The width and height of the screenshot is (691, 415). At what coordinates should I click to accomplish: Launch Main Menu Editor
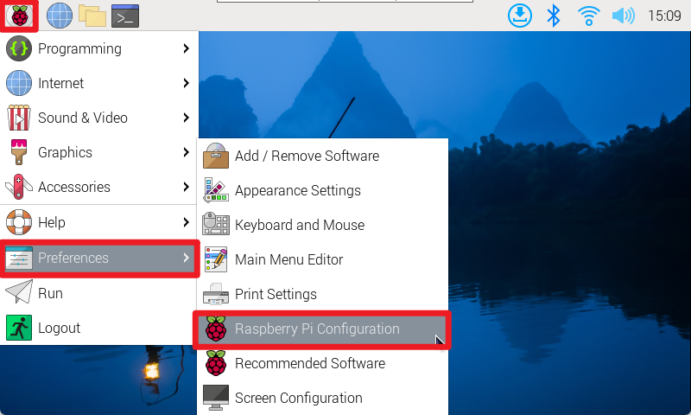tap(288, 260)
